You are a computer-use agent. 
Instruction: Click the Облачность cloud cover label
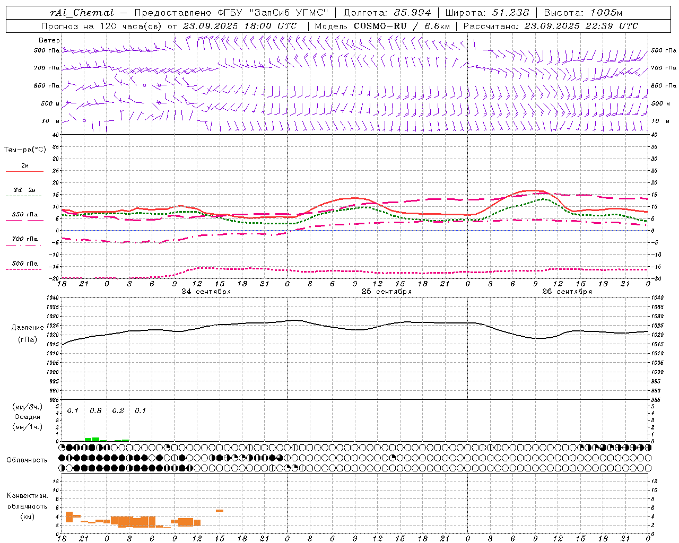tap(27, 460)
